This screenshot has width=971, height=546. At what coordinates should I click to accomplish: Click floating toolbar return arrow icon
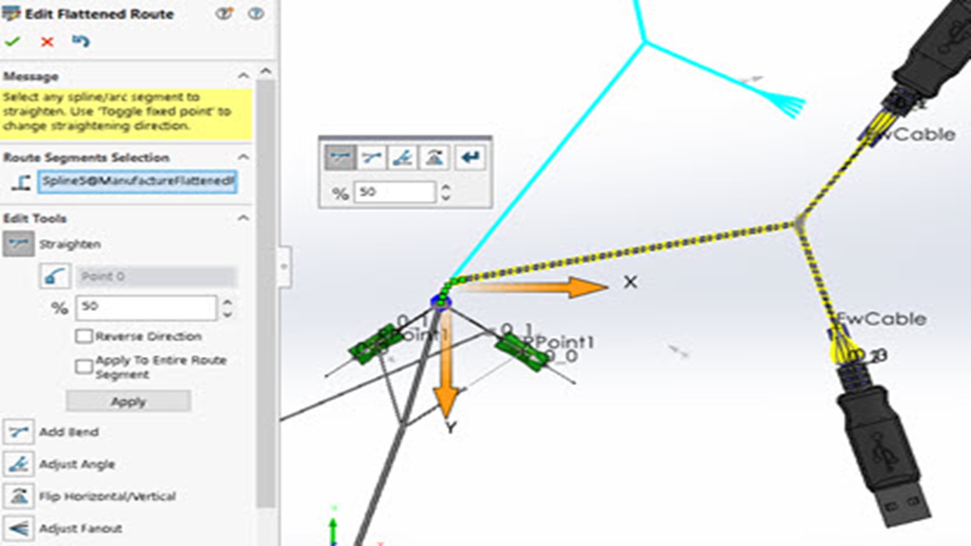coord(470,158)
